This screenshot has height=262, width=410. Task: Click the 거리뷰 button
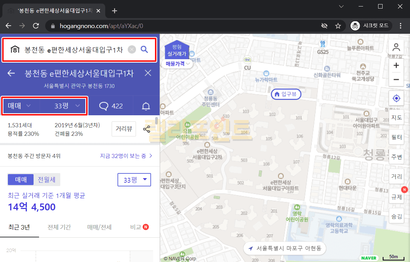(x=124, y=129)
